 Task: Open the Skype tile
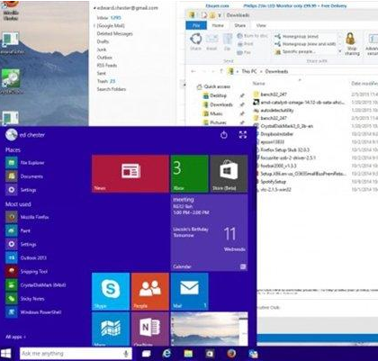coord(111,291)
